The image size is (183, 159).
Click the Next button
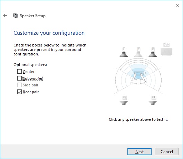tap(139, 151)
